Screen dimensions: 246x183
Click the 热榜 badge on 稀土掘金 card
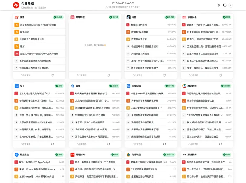pyautogui.click(x=59, y=155)
